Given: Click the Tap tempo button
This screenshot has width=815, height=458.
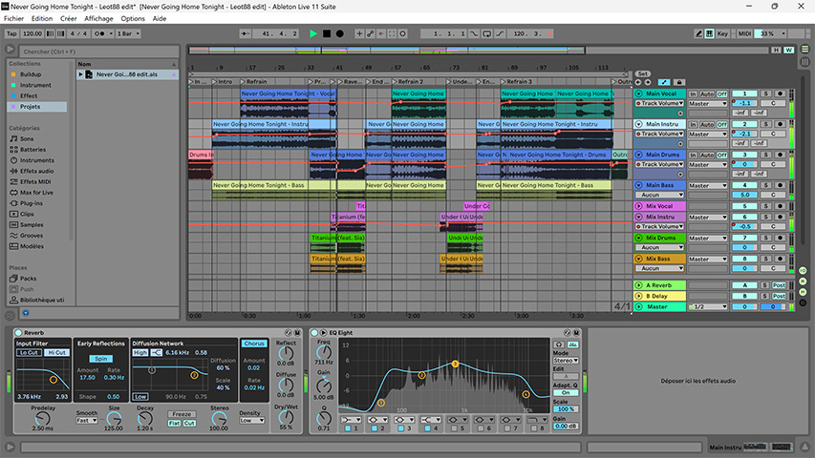Looking at the screenshot, I should tap(11, 33).
